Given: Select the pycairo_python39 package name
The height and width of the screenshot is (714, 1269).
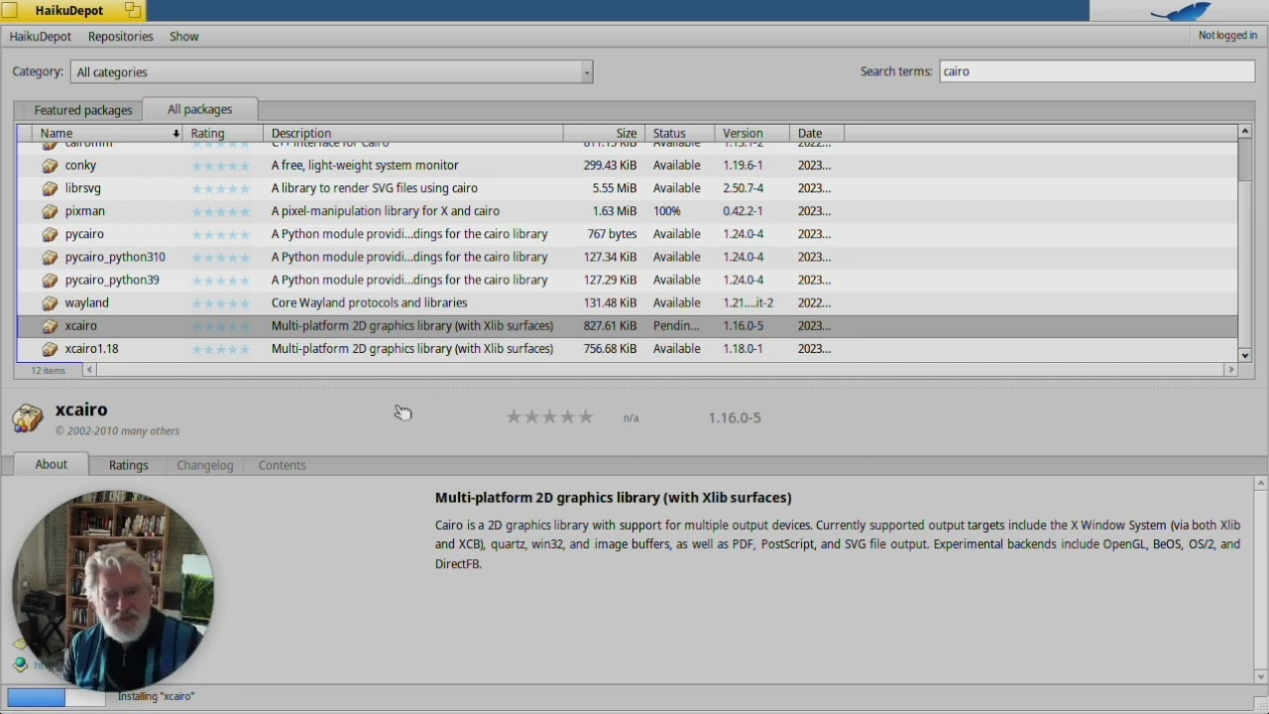Looking at the screenshot, I should (x=112, y=280).
